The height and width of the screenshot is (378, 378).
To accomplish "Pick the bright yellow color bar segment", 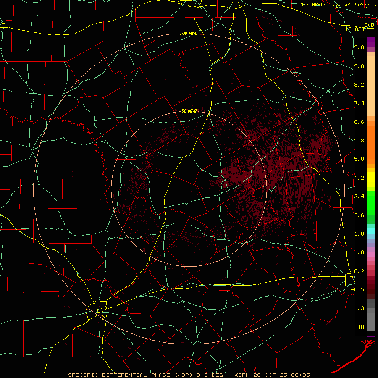I will click(371, 180).
